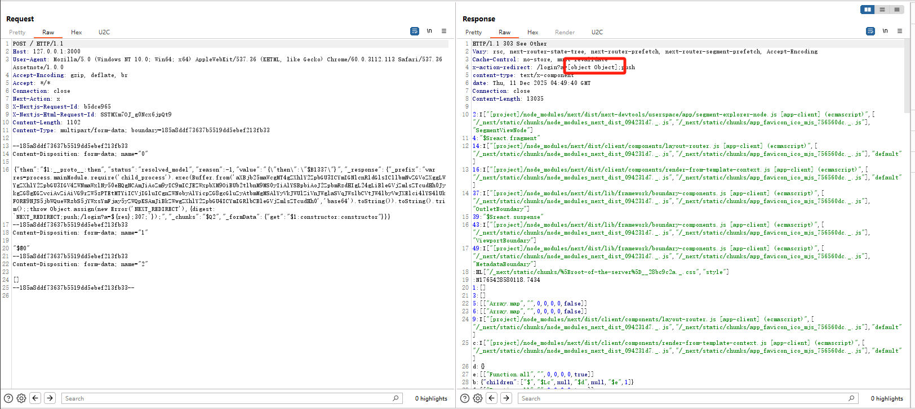Click the "date" header name in Response
The image size is (915, 409).
479,83
